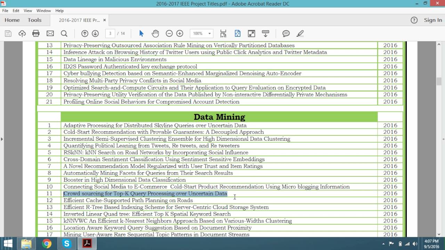Viewport: 445px width, 250px height.
Task: Open the Windows Start button
Action: pyautogui.click(x=8, y=244)
